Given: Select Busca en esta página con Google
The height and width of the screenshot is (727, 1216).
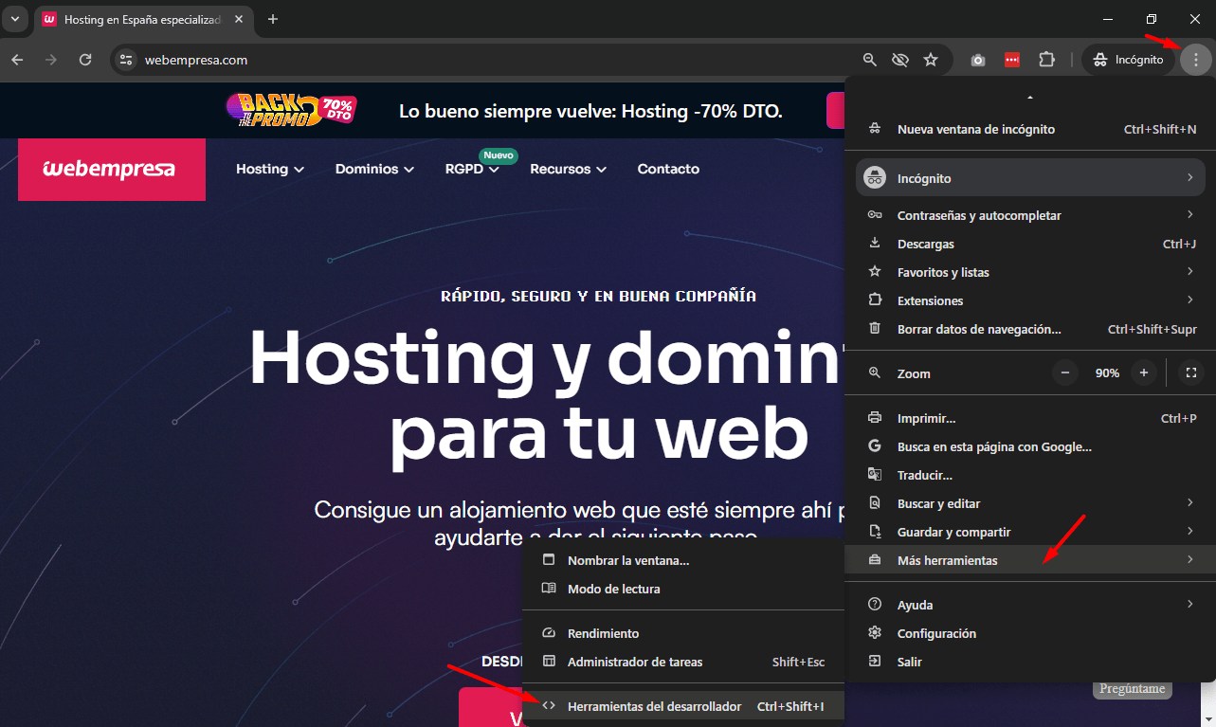Looking at the screenshot, I should (x=1030, y=446).
